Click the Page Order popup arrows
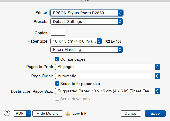The width and height of the screenshot is (170, 121). pyautogui.click(x=157, y=76)
